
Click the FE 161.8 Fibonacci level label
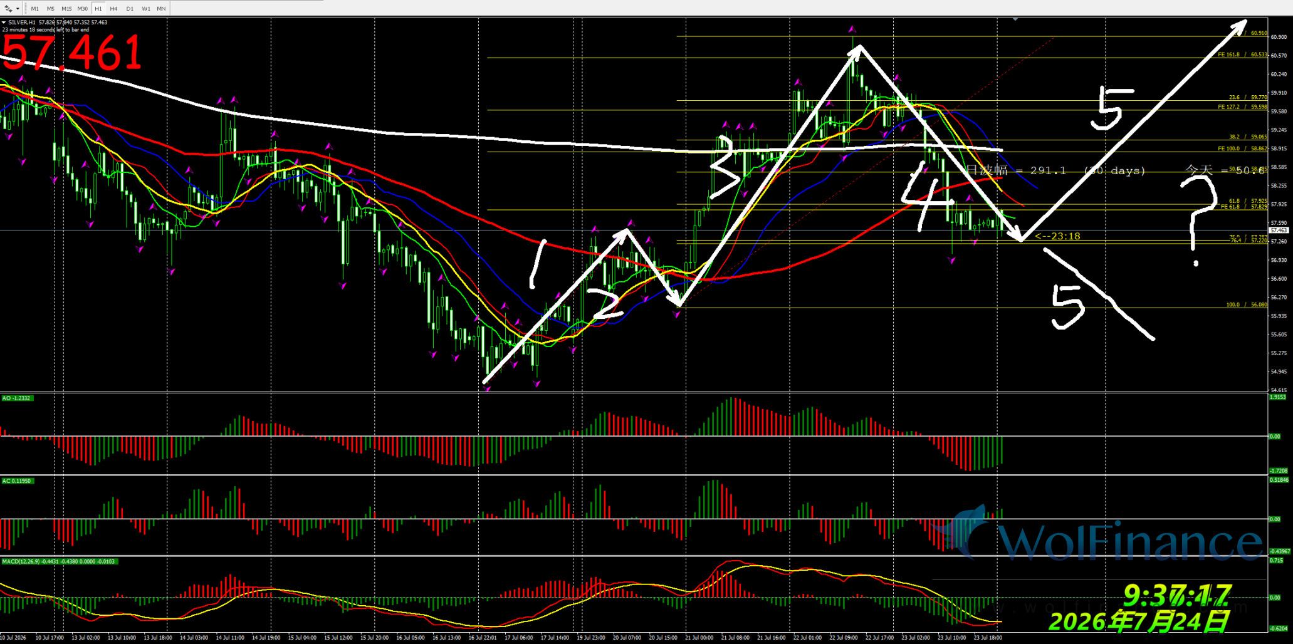(1242, 55)
